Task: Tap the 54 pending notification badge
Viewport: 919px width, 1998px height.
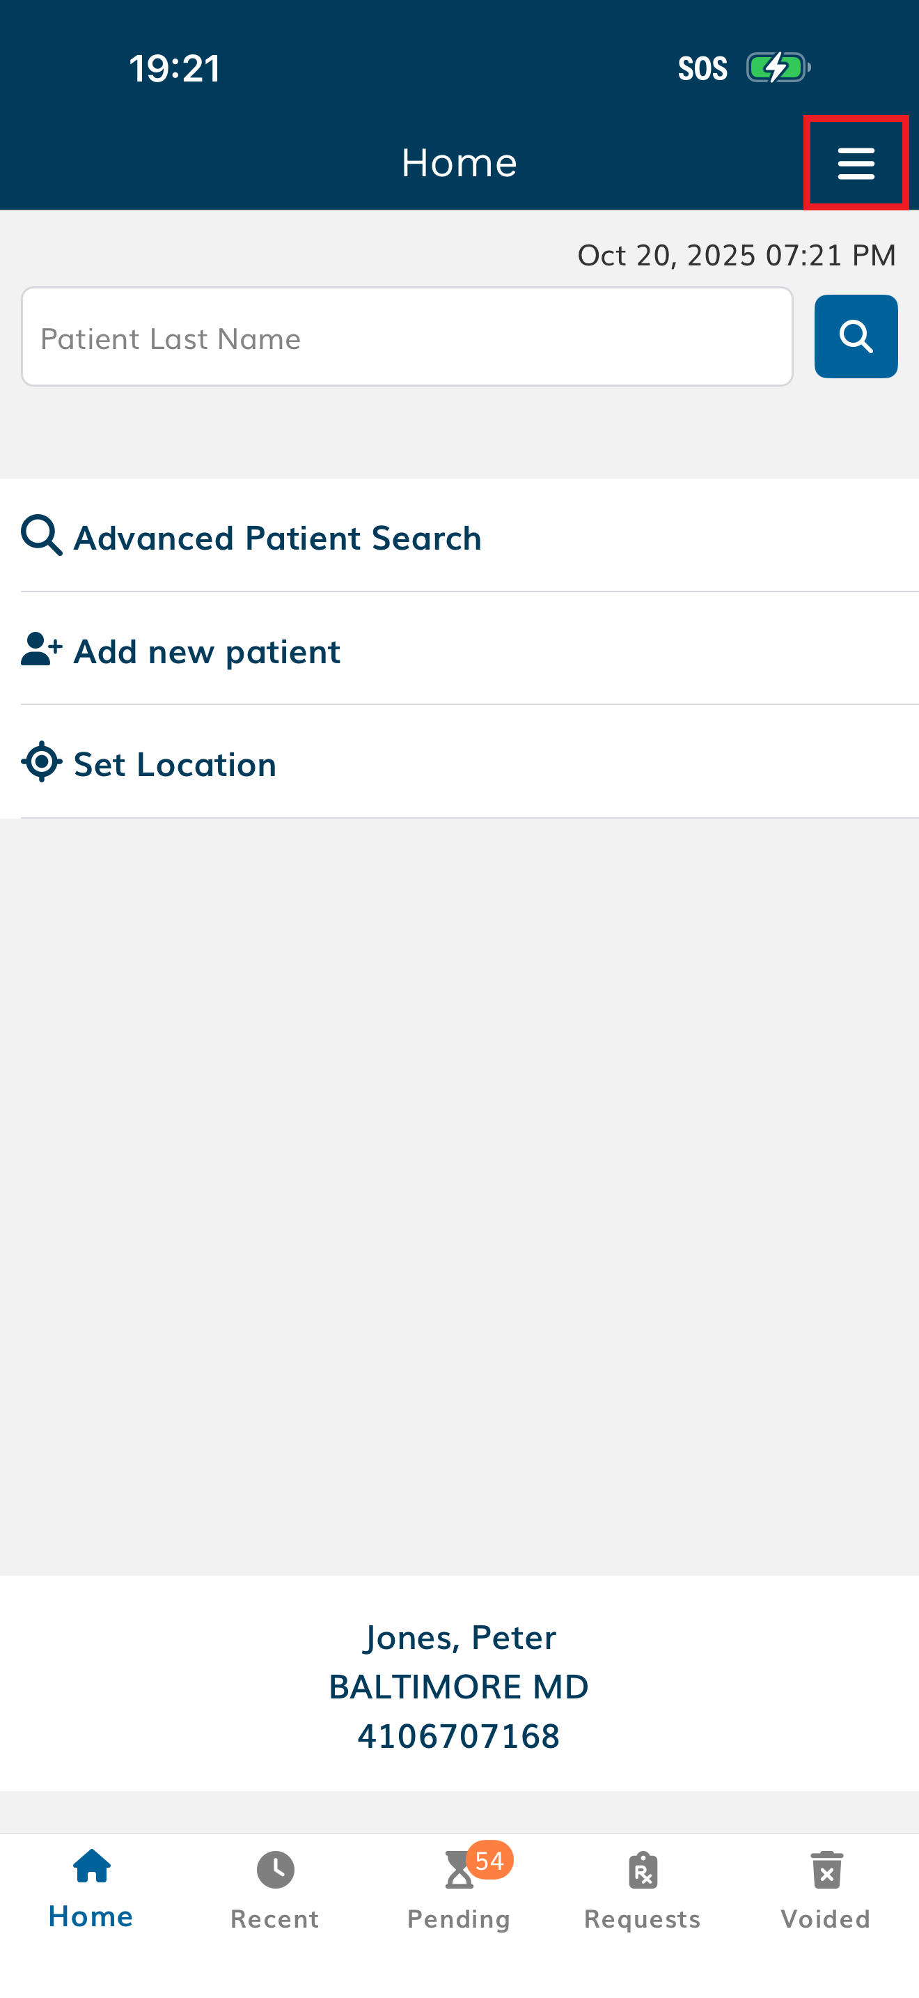Action: point(489,1860)
